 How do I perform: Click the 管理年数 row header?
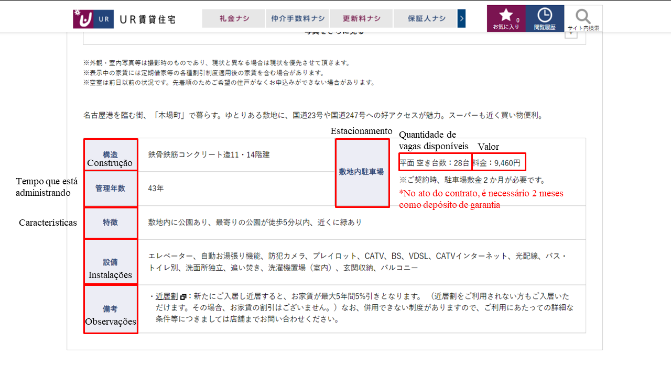(x=110, y=188)
